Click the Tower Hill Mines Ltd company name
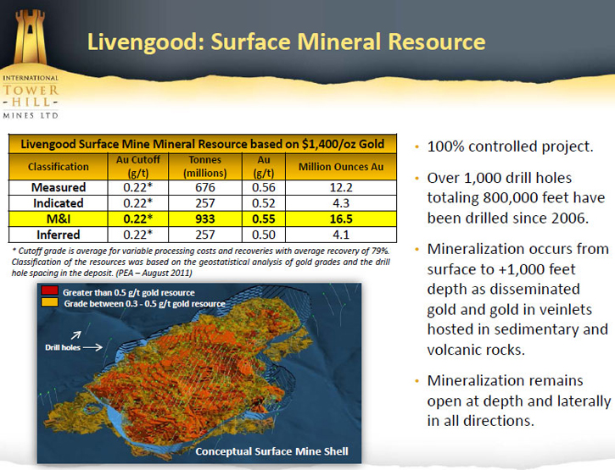615x470 pixels. (31, 97)
